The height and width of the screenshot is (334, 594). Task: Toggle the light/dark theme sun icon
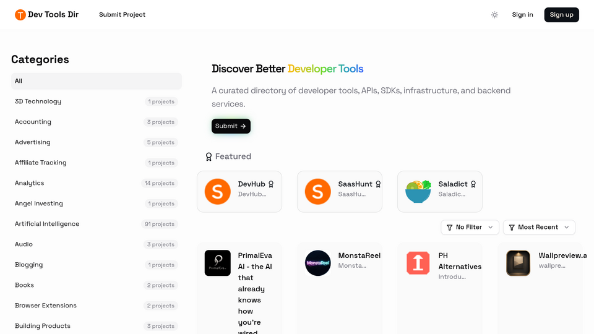point(494,15)
